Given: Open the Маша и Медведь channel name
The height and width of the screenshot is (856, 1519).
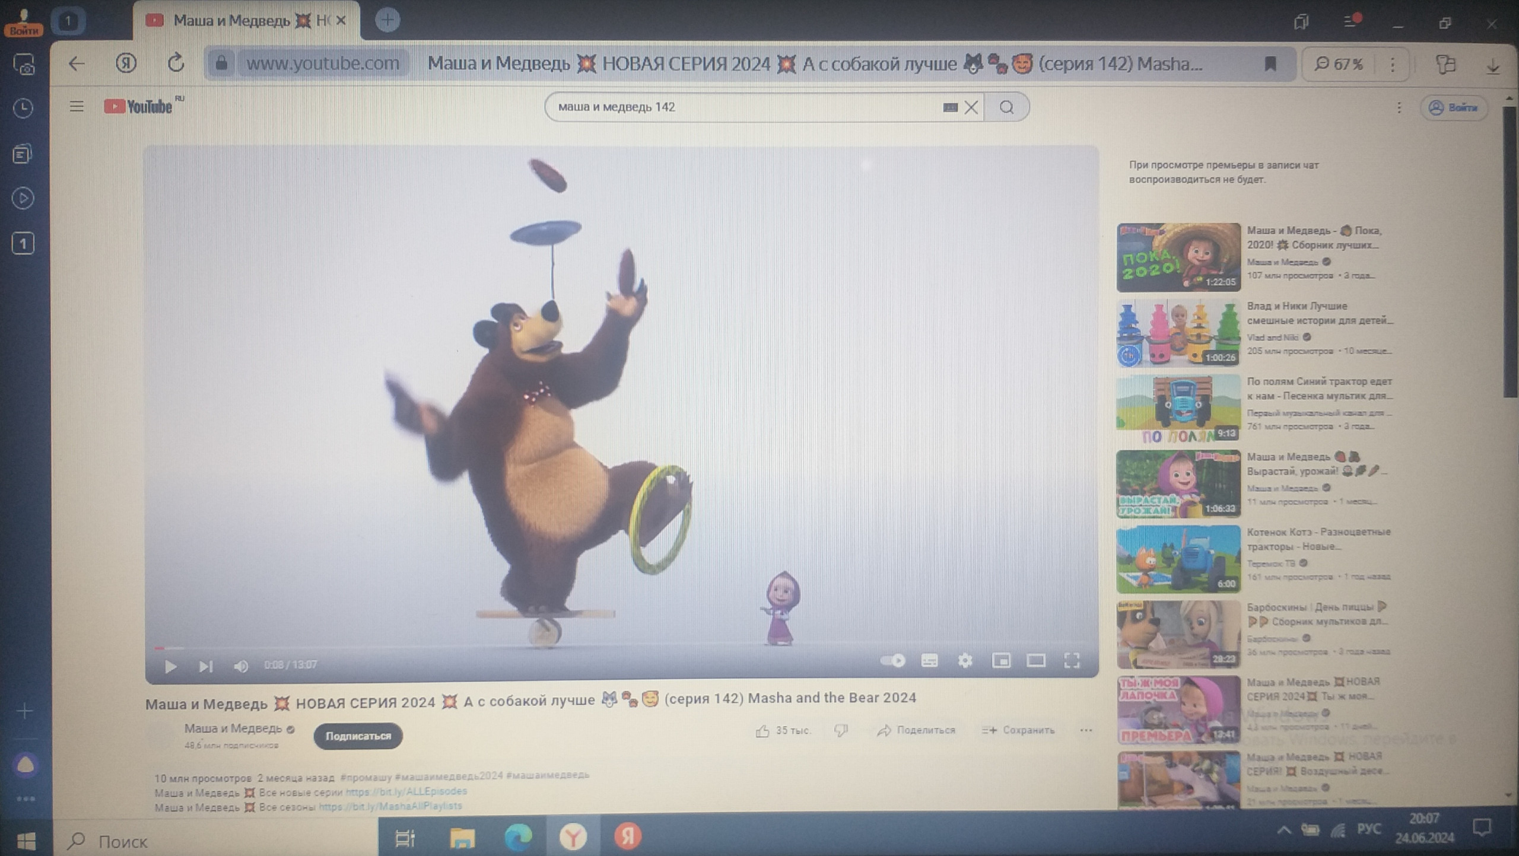Looking at the screenshot, I should (233, 728).
